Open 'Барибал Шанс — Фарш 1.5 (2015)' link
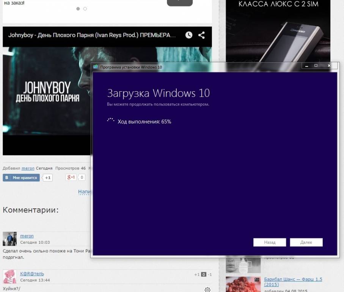Viewport: 344px width, 292px height. tap(293, 282)
